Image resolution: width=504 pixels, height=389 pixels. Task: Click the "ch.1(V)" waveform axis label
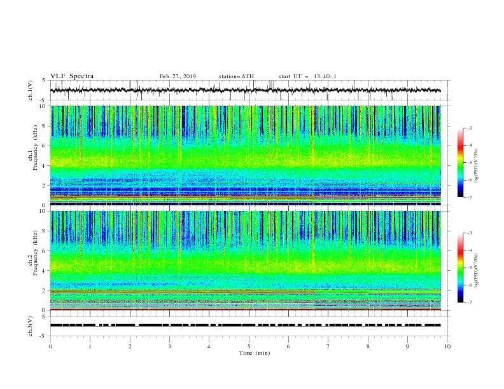click(x=31, y=90)
